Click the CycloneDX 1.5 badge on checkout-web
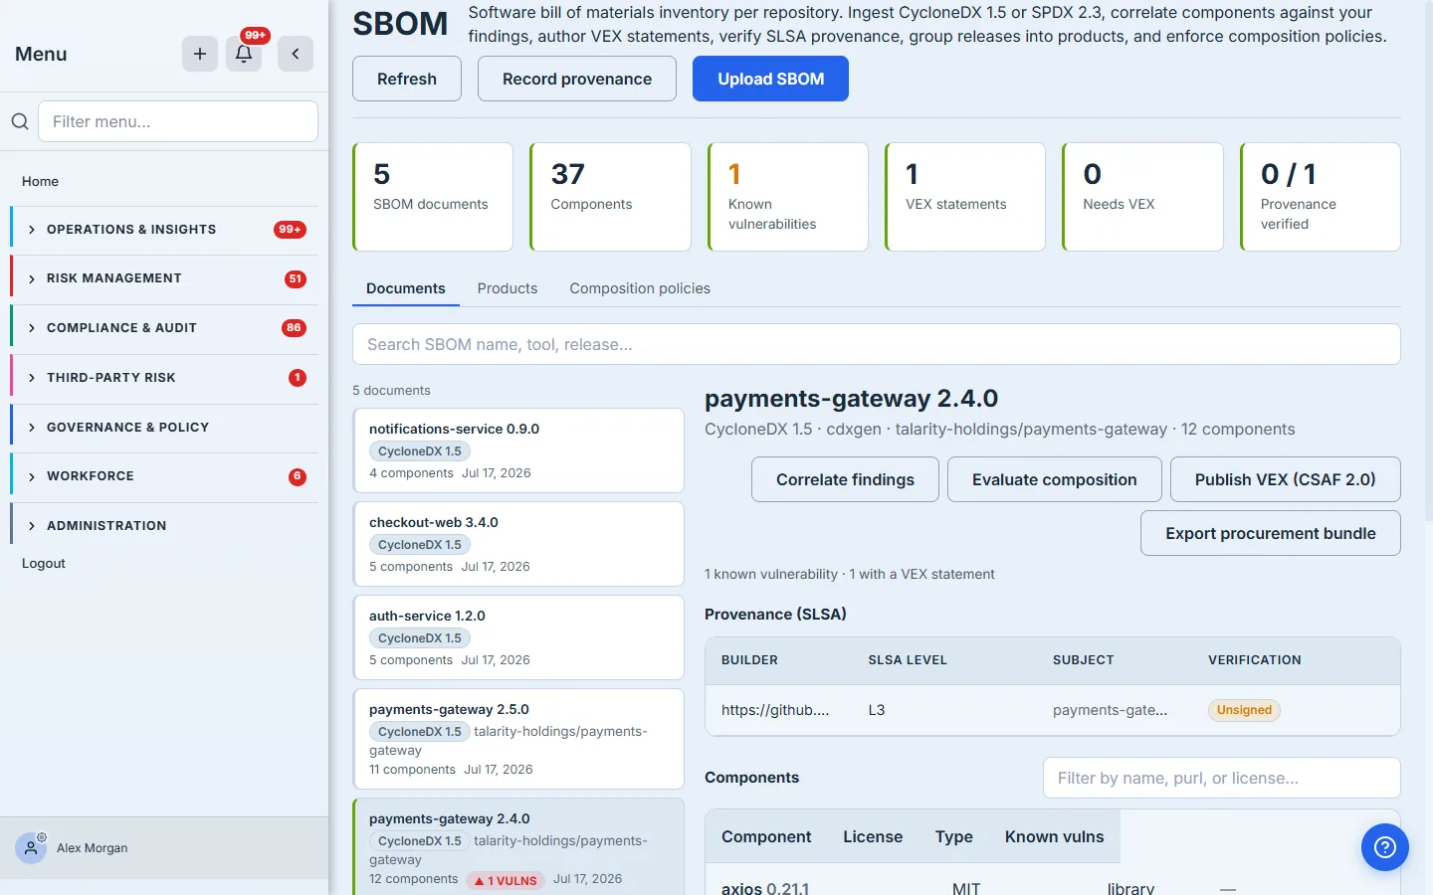Viewport: 1433px width, 895px height. pyautogui.click(x=420, y=545)
